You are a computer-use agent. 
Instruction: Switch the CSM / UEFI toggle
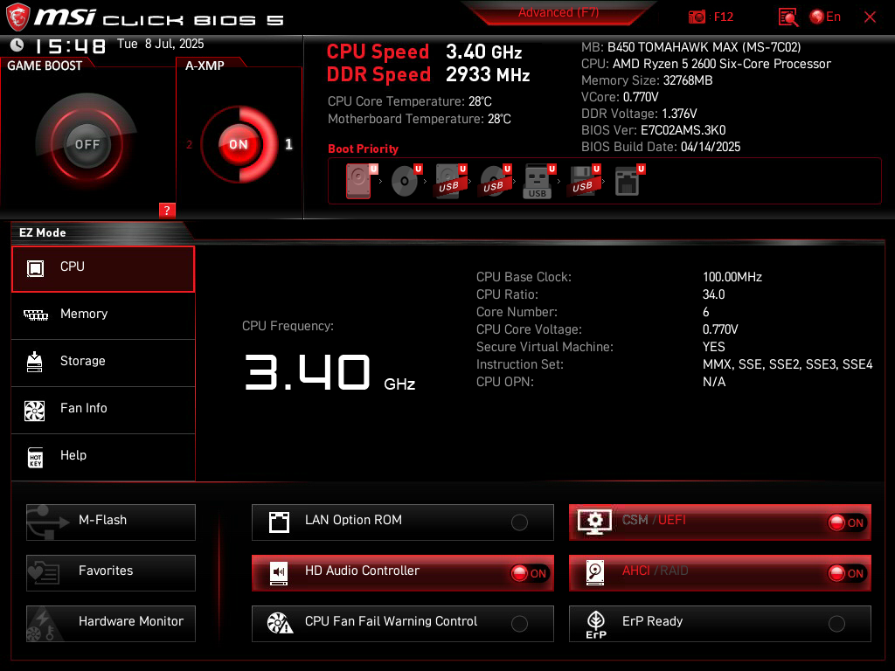(847, 522)
